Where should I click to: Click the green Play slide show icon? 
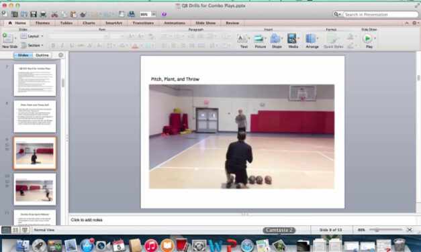tap(367, 39)
